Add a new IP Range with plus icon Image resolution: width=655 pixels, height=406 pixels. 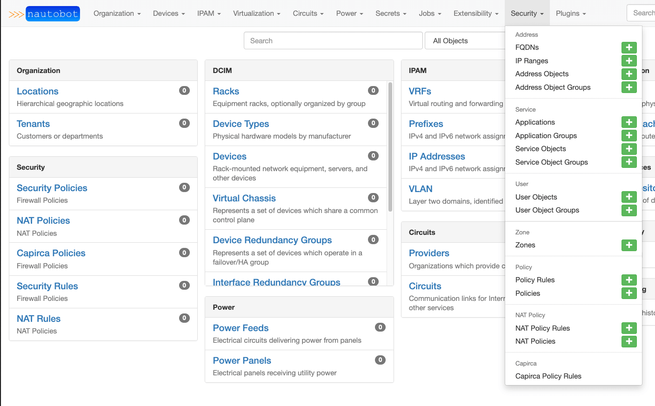(629, 61)
